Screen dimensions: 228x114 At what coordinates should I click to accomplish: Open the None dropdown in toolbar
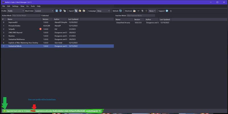pos(152,11)
